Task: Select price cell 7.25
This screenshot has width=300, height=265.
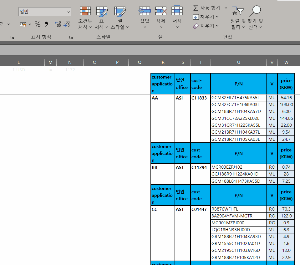Action: pyautogui.click(x=286, y=181)
